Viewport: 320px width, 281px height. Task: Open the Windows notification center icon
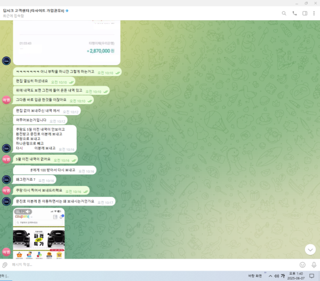tap(311, 276)
